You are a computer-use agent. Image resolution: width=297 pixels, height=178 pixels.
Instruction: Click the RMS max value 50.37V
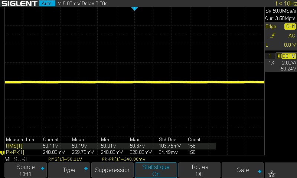pyautogui.click(x=137, y=146)
